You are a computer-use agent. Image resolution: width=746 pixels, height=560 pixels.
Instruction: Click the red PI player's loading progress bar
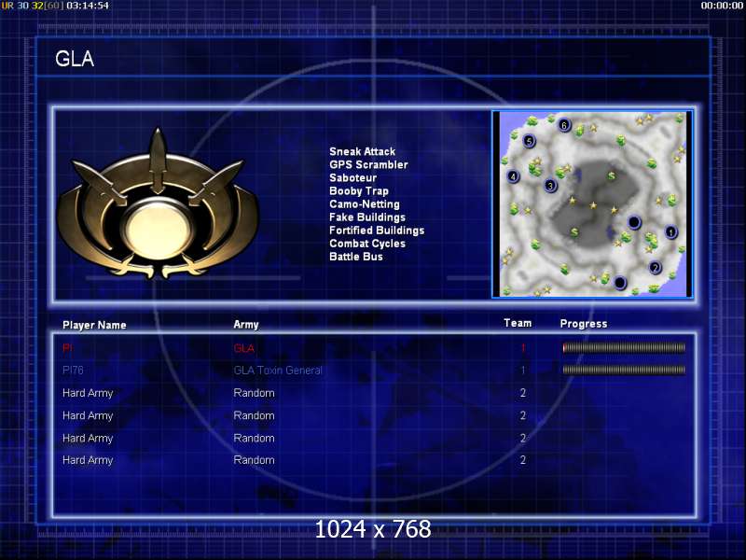(x=624, y=348)
